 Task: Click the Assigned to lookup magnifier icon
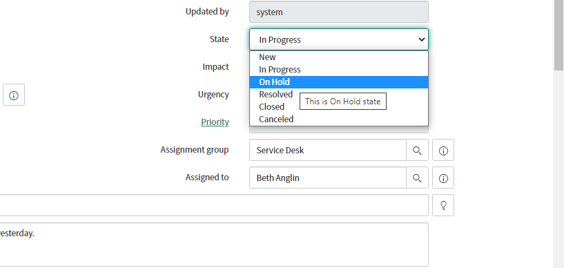(x=417, y=178)
